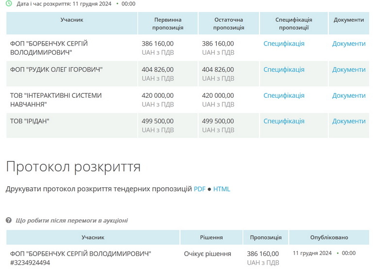
Task: Open 'Що робити після перемоги в аукціоні' help
Action: 72,221
